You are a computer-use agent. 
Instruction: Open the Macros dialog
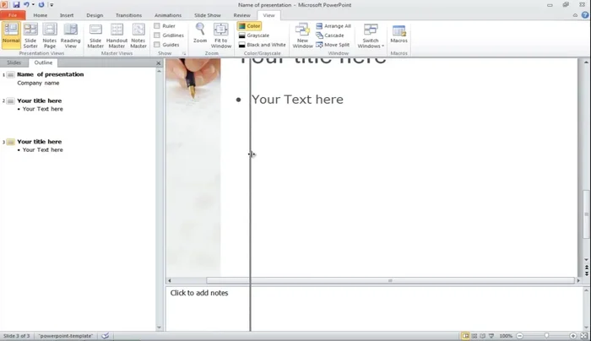point(399,35)
